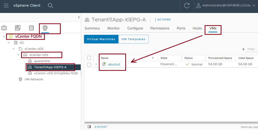
Task: Sort by the Provisioned Space column header
Action: coord(220,58)
